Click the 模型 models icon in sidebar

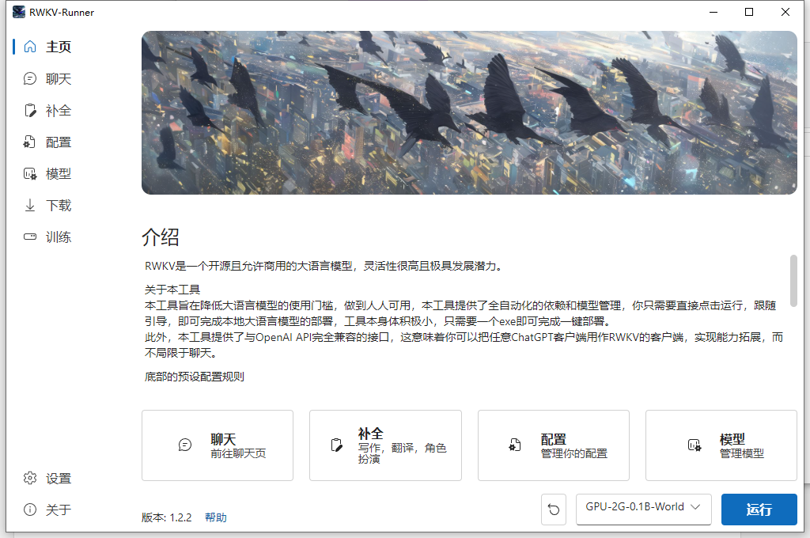30,173
